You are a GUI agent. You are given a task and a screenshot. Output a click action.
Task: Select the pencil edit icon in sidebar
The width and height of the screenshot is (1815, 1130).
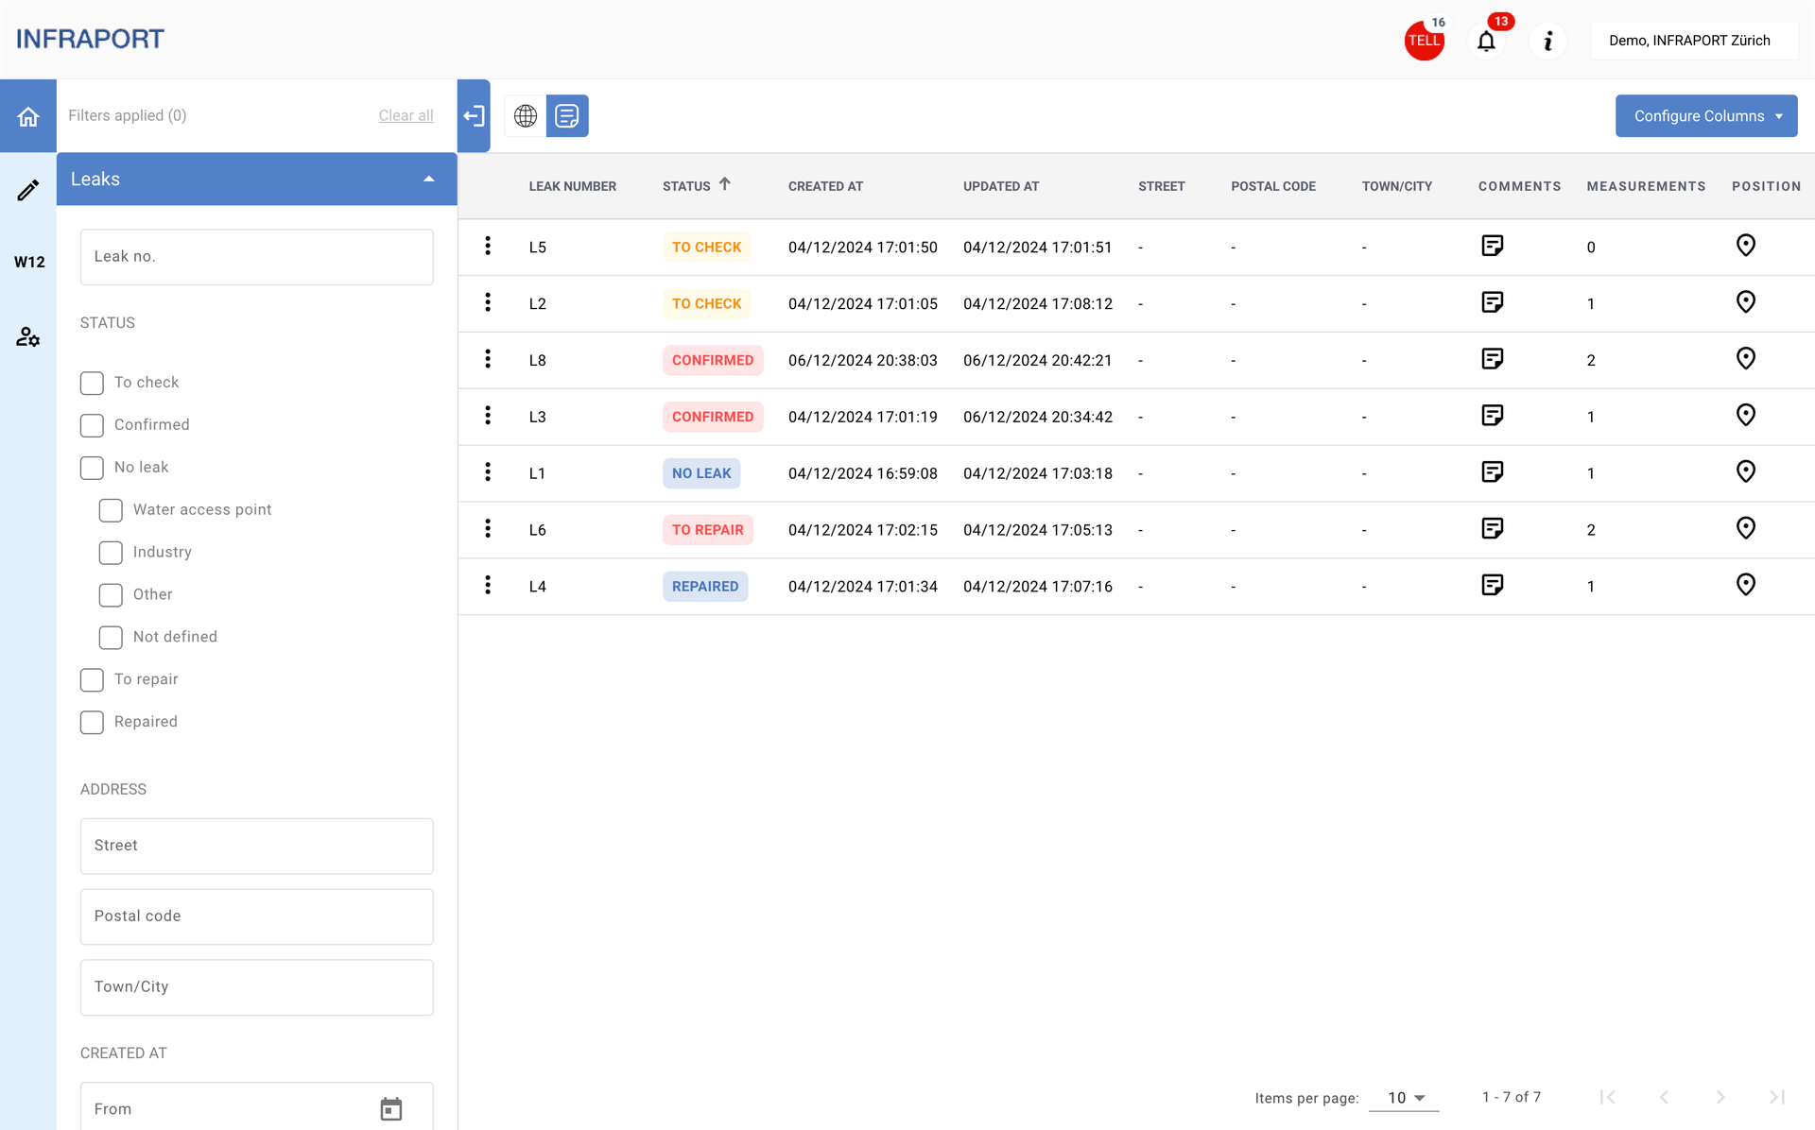click(x=28, y=190)
